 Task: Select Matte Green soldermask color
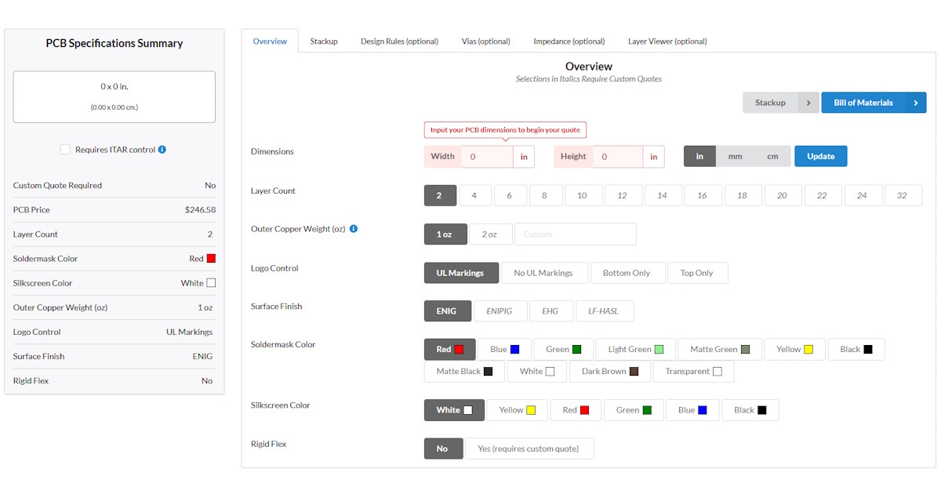(x=719, y=348)
